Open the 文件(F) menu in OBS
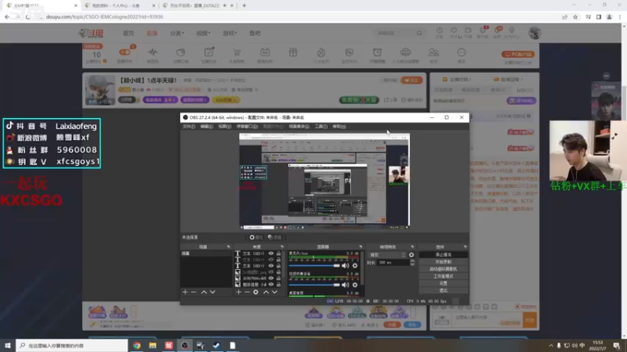This screenshot has height=352, width=627. point(189,127)
